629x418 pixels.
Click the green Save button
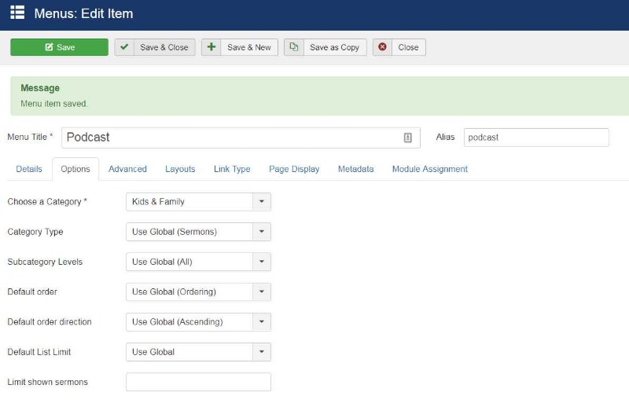(x=60, y=47)
